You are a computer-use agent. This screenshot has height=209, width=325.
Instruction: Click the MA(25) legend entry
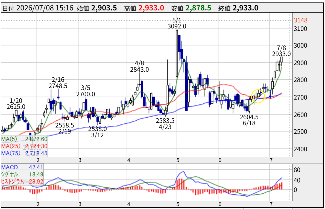click(x=24, y=146)
